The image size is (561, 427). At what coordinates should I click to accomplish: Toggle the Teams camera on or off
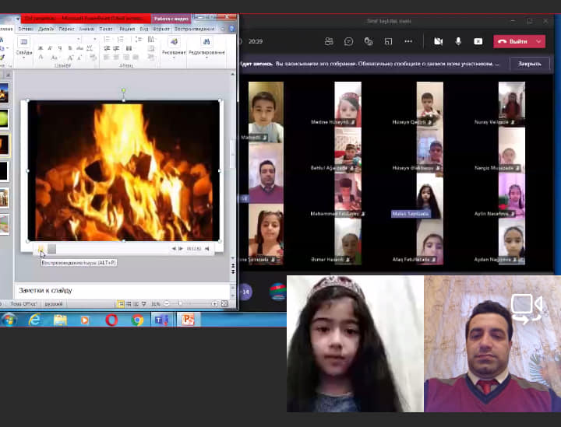438,41
